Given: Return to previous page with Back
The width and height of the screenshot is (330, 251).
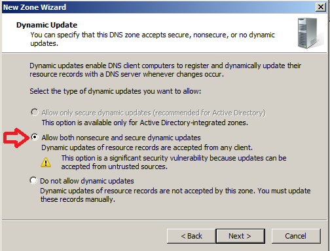Looking at the screenshot, I should coord(191,236).
